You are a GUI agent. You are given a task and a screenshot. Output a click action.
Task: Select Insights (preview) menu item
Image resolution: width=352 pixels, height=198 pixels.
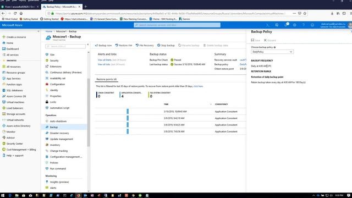coord(57,182)
